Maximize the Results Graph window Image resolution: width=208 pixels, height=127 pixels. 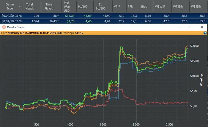[x=191, y=27]
